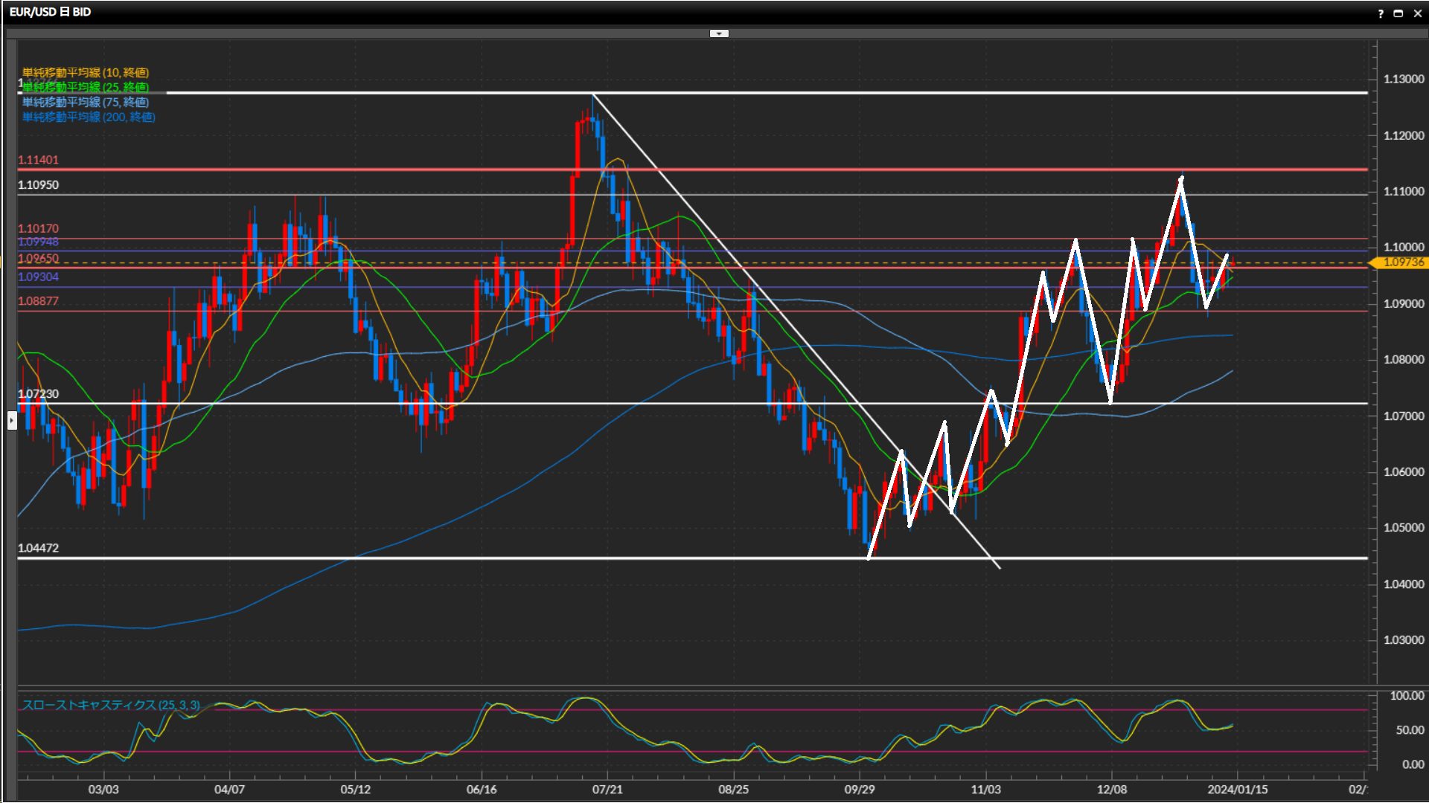Expand the collapsed top toolbar arrow
This screenshot has width=1429, height=803.
point(719,33)
